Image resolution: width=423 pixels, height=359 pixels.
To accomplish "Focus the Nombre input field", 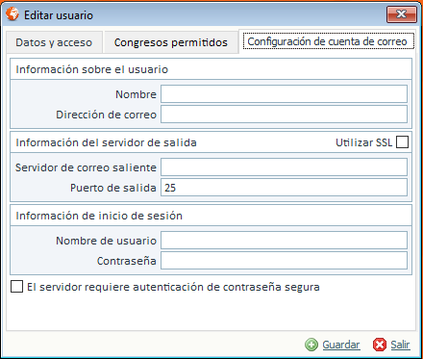I will (x=284, y=94).
